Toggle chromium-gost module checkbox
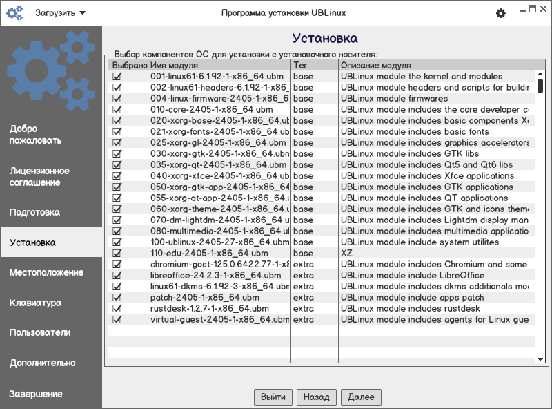The image size is (552, 409). point(117,265)
